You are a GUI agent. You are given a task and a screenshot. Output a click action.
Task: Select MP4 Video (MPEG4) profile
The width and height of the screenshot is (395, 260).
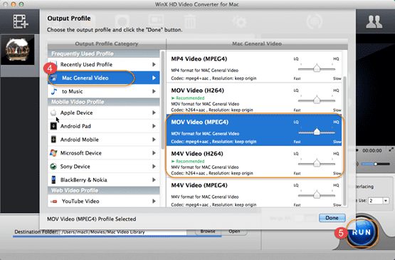(254, 66)
